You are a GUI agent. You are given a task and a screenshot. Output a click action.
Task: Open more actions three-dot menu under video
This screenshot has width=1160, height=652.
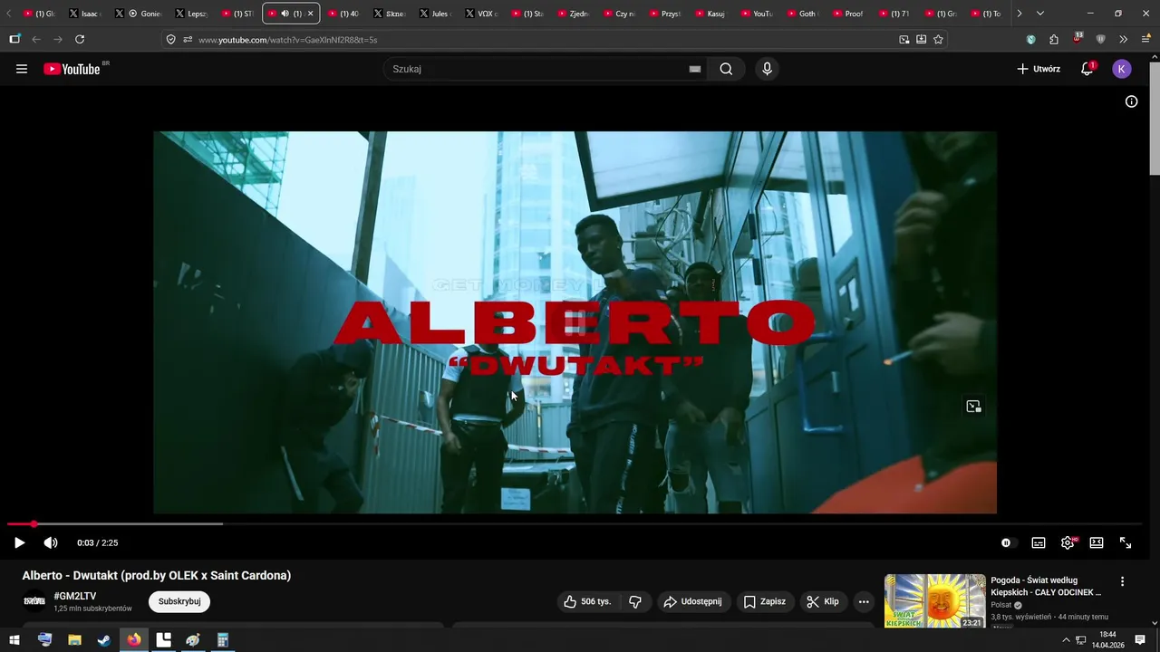tap(864, 601)
